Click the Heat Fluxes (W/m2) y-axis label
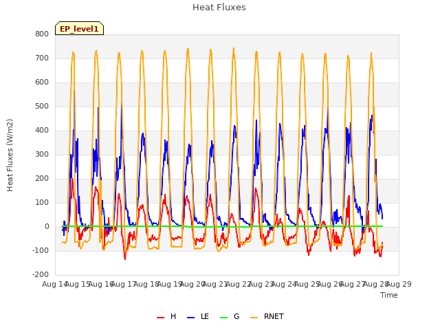Image resolution: width=440 pixels, height=330 pixels. tap(10, 155)
